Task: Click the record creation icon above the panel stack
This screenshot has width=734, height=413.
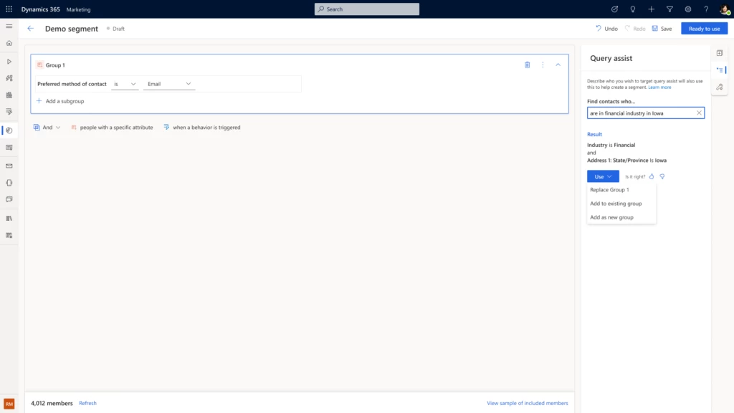Action: tap(720, 52)
